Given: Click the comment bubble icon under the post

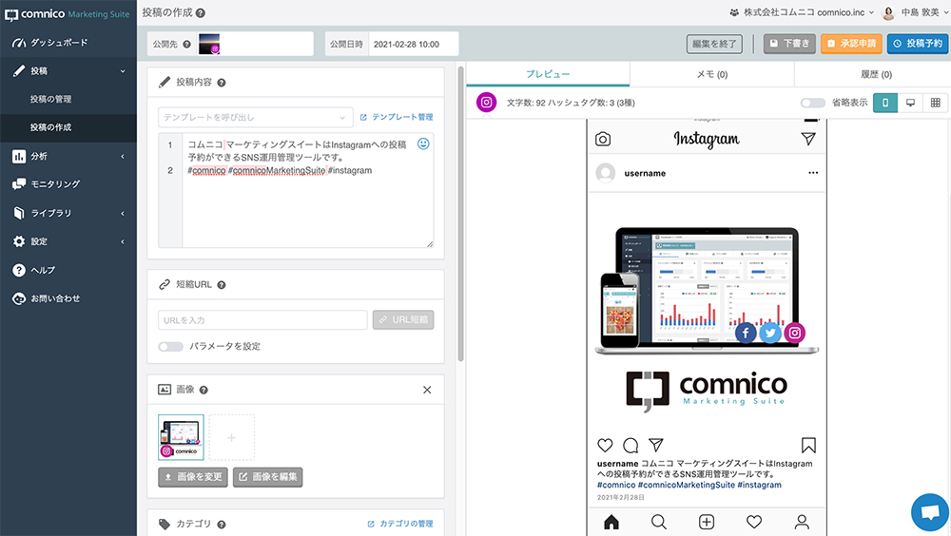Looking at the screenshot, I should (x=631, y=446).
